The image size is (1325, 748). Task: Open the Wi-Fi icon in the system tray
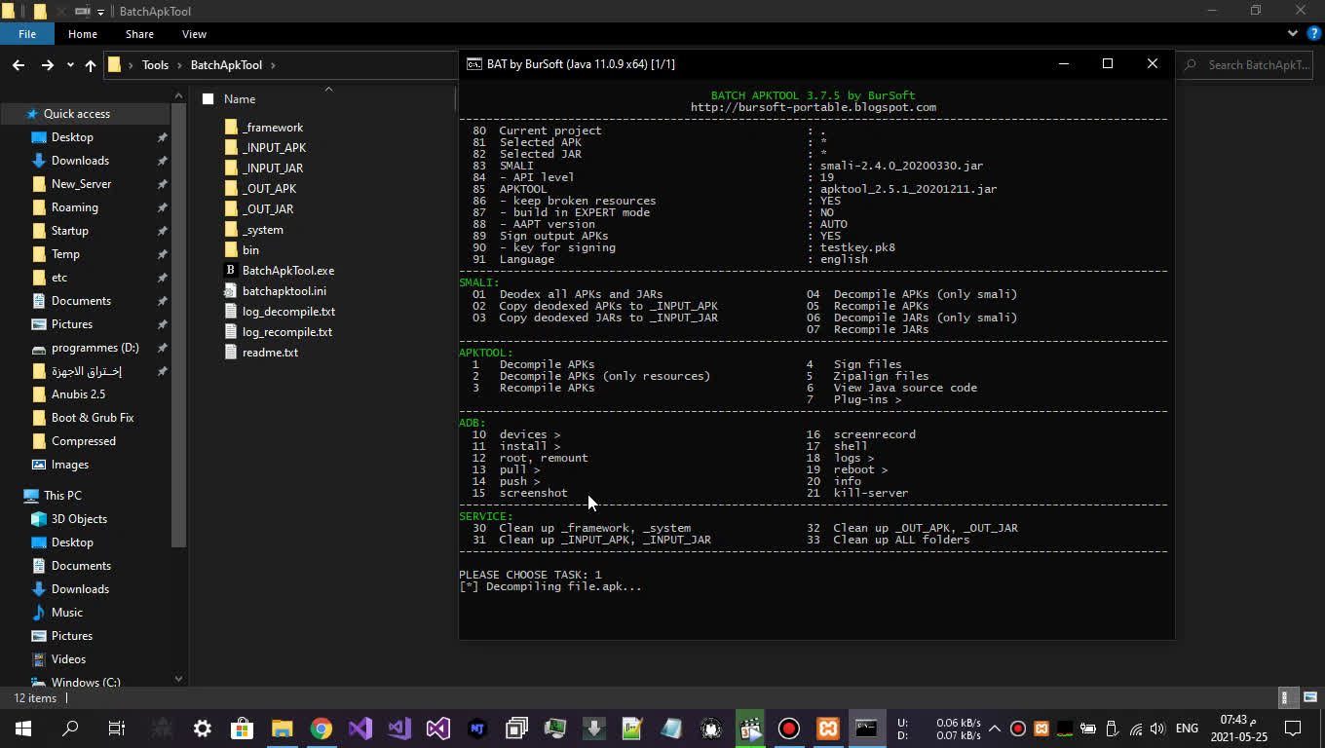1135,729
